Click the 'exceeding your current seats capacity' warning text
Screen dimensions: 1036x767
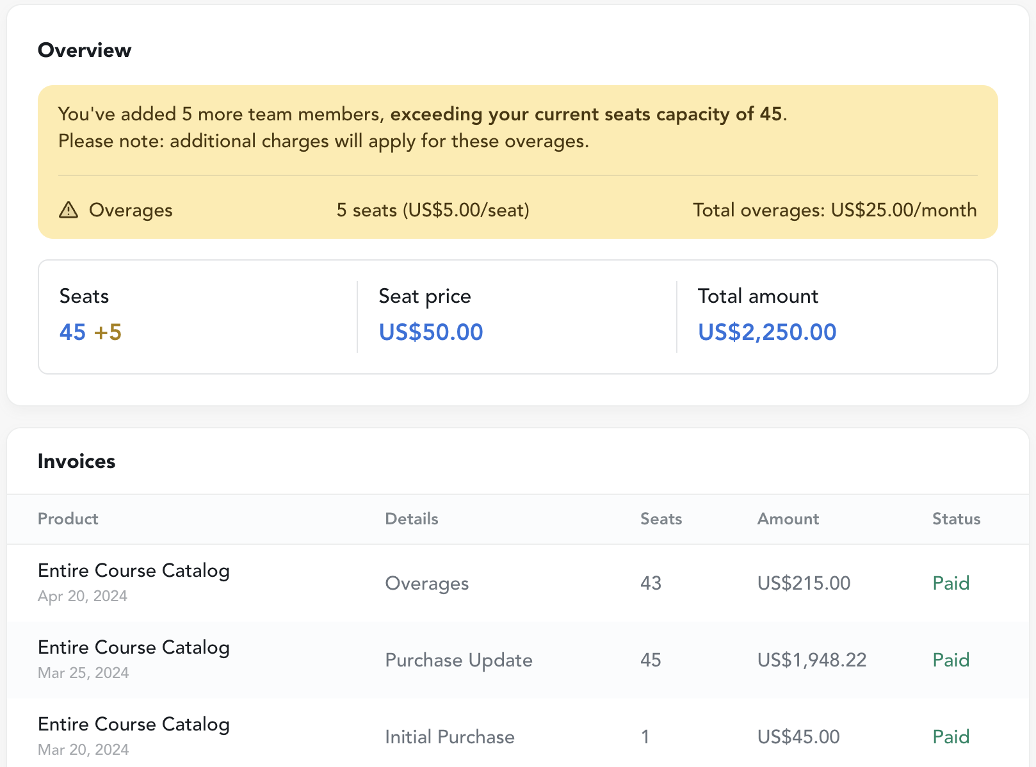point(586,114)
